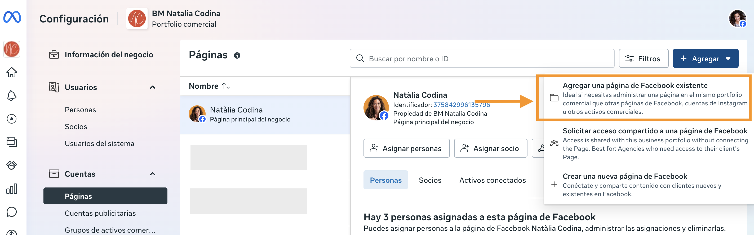The height and width of the screenshot is (235, 754).
Task: Click the Cuentas section heading
Action: point(80,174)
